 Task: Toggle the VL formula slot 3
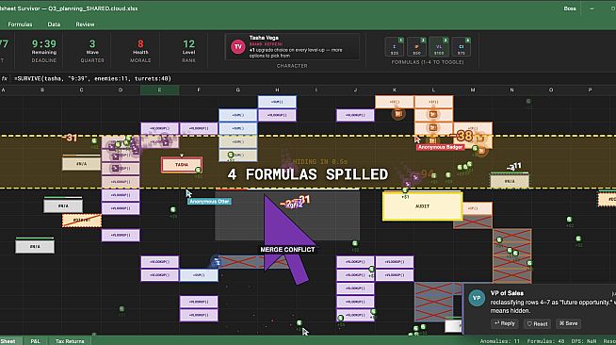pyautogui.click(x=439, y=47)
